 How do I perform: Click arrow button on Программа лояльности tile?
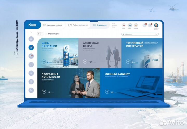pyautogui.click(x=44, y=92)
